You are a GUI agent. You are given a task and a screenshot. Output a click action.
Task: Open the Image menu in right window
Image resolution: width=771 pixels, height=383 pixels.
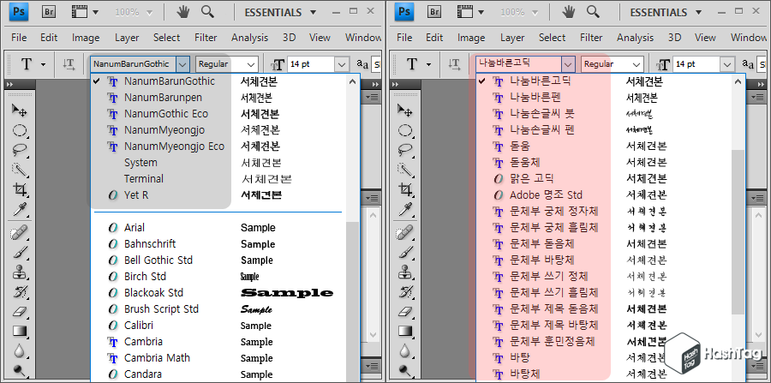pos(471,38)
